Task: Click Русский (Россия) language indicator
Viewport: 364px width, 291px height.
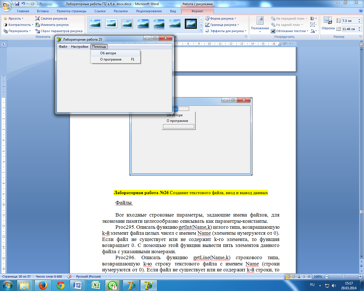Action: [x=88, y=277]
